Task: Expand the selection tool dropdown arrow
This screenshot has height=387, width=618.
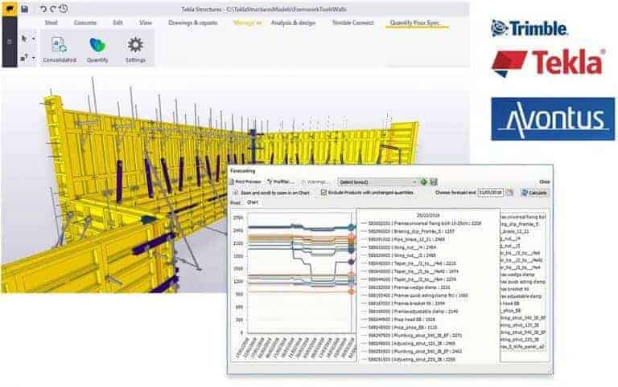Action: point(33,39)
